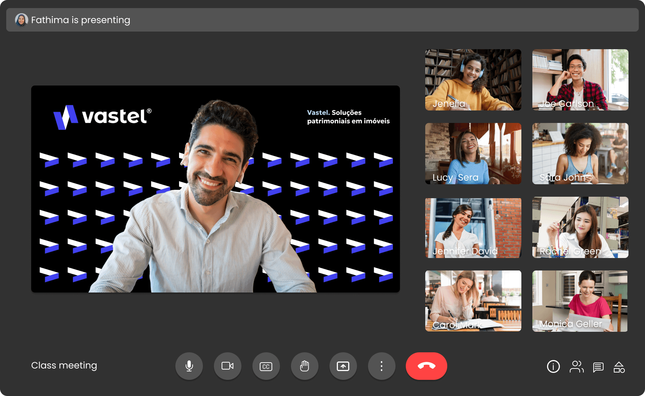
Task: Click Fathima's avatar in the presenting banner
Action: coord(21,20)
